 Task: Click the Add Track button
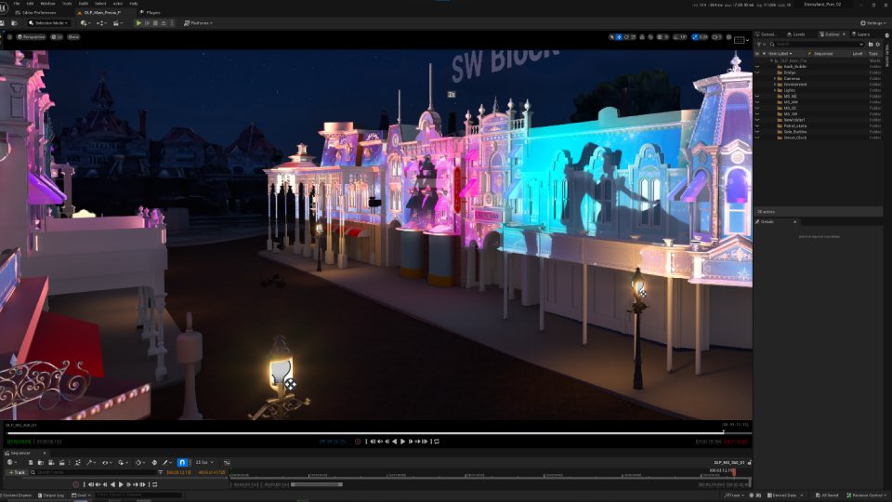(x=16, y=472)
